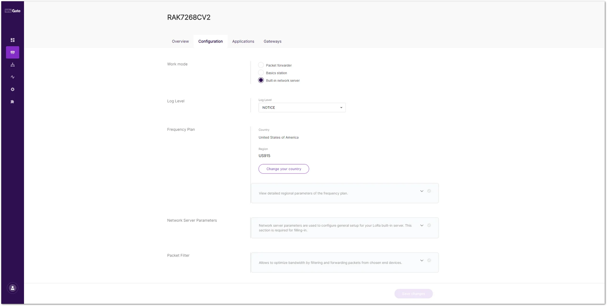Select the Built-in network server work mode
Screen dimensions: 607x306
coord(261,80)
